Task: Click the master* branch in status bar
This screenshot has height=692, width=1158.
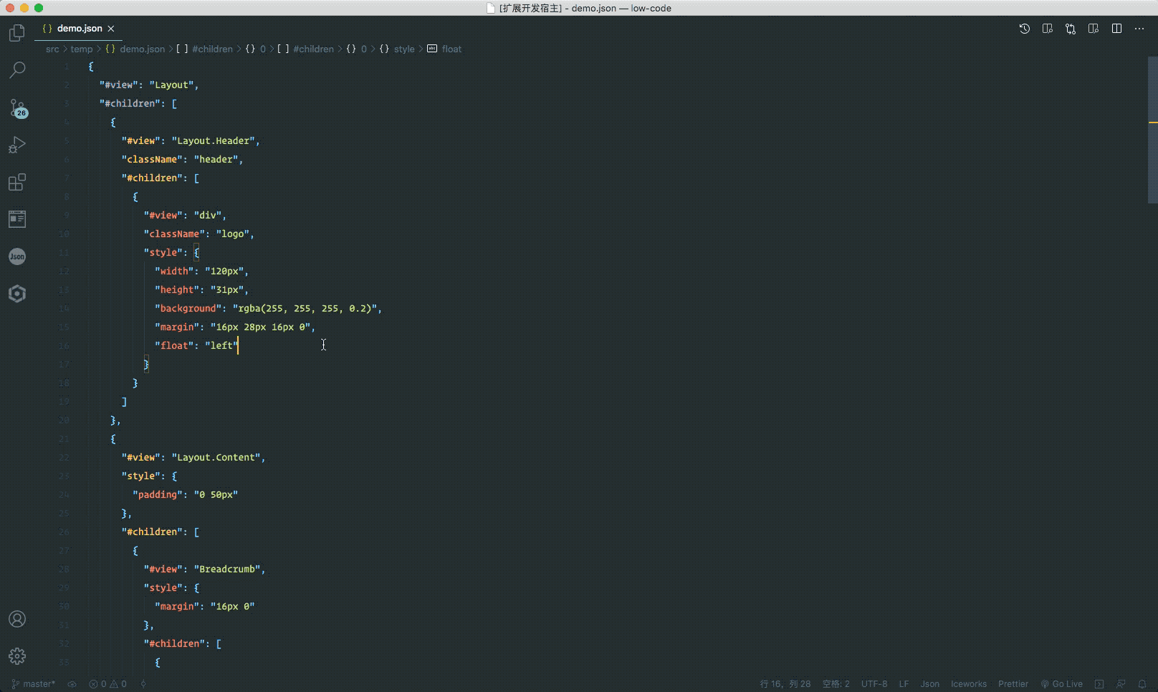Action: (x=34, y=684)
